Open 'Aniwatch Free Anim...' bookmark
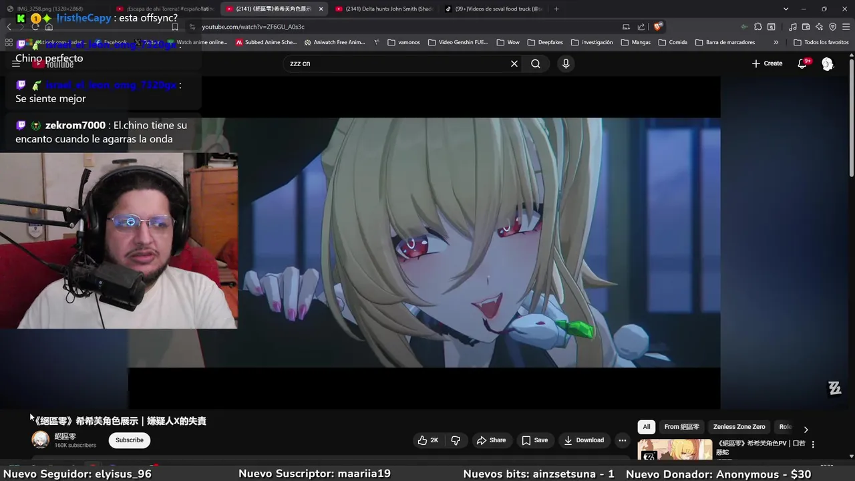 coord(335,42)
